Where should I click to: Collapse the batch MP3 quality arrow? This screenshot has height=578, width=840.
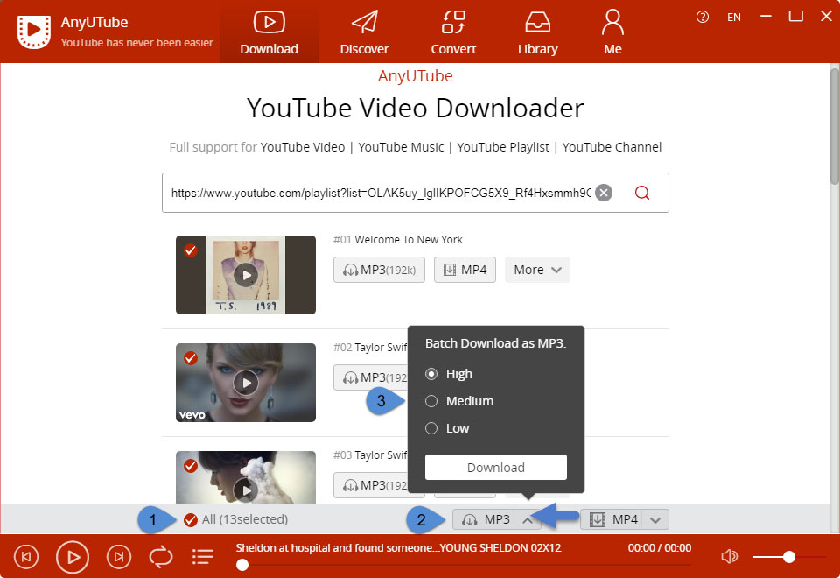[528, 519]
